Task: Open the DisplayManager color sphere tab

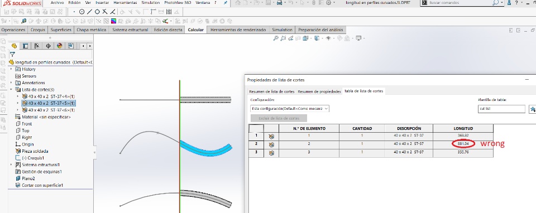Action: (x=60, y=46)
